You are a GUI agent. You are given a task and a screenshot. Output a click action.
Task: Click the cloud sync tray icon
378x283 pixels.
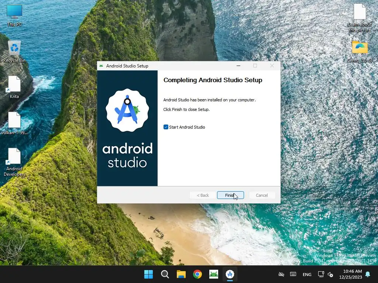click(x=281, y=274)
